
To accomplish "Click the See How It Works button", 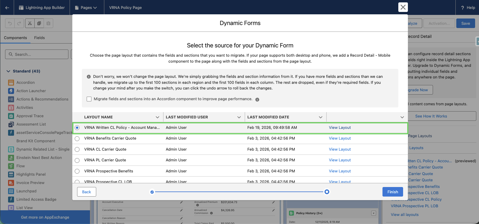I will 431,116.
